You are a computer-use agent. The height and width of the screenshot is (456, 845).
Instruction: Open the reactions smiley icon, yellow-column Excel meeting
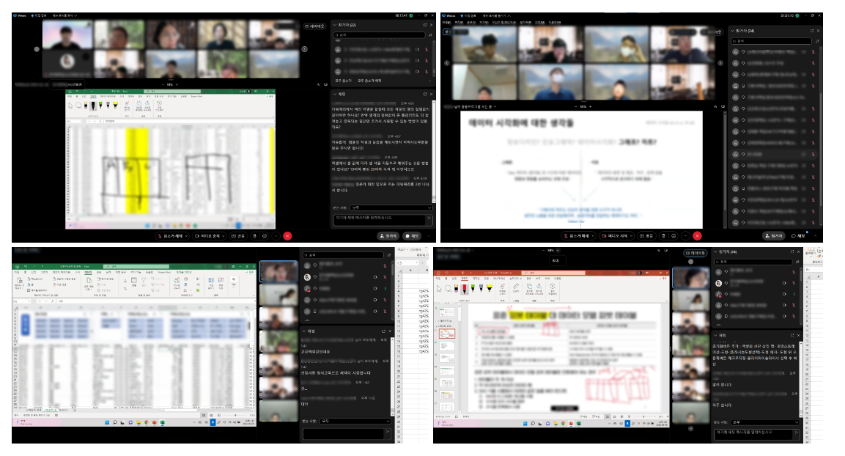point(265,236)
